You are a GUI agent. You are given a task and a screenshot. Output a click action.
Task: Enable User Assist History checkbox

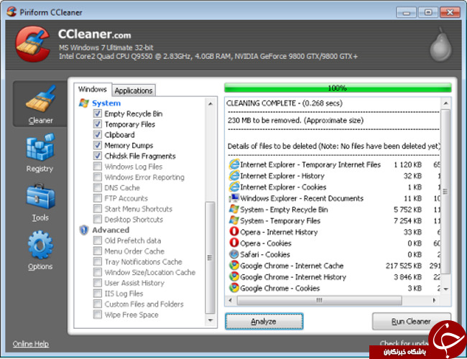pyautogui.click(x=98, y=282)
